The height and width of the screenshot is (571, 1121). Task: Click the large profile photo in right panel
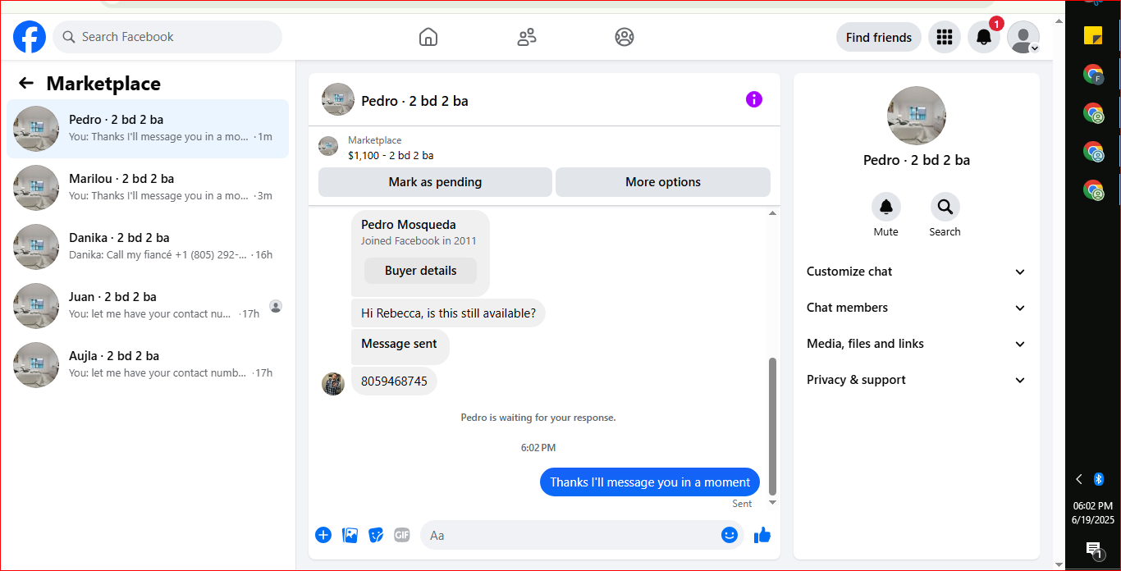tap(917, 116)
